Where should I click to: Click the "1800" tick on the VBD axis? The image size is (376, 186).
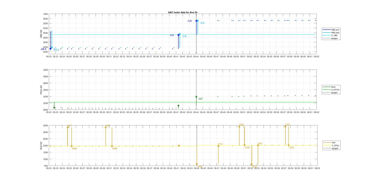(46, 14)
